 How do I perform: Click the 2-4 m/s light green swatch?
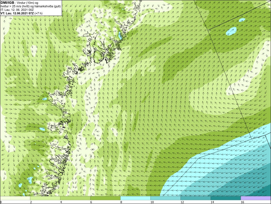[x=45, y=198]
